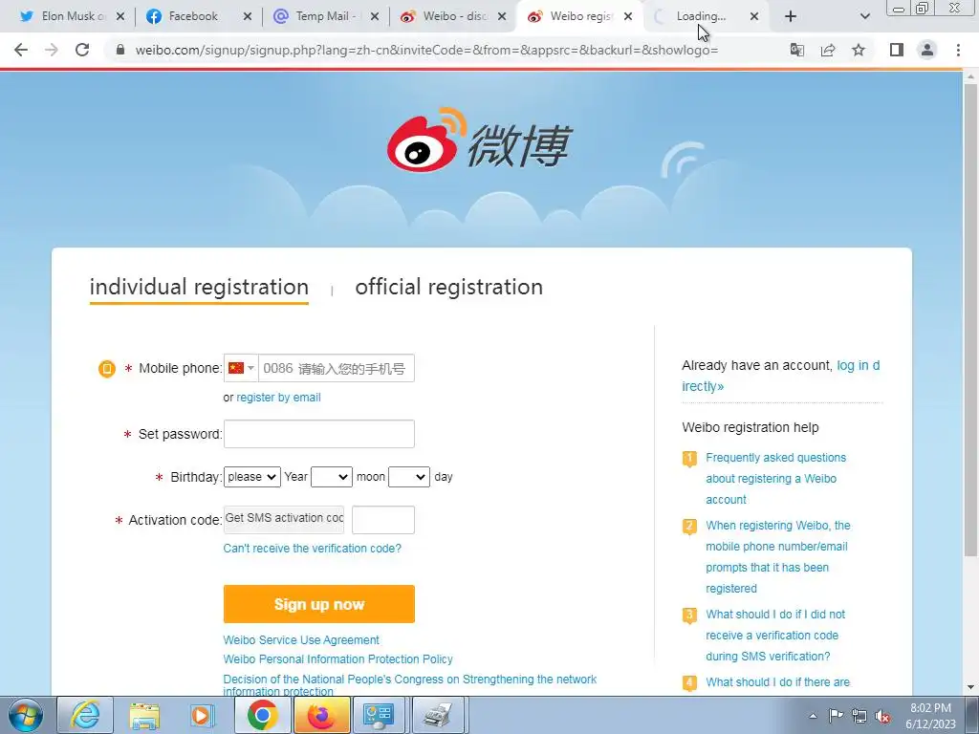Open help on not receiving verification code
Viewport: 979px width, 734px height.
(774, 636)
